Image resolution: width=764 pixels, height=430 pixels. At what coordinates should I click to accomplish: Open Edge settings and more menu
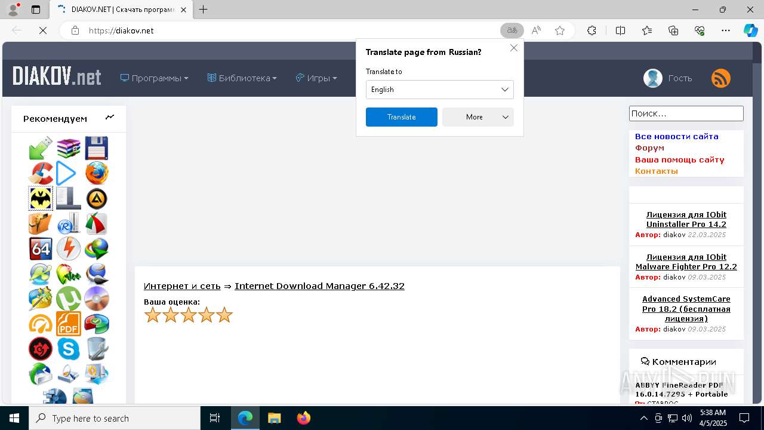click(726, 30)
